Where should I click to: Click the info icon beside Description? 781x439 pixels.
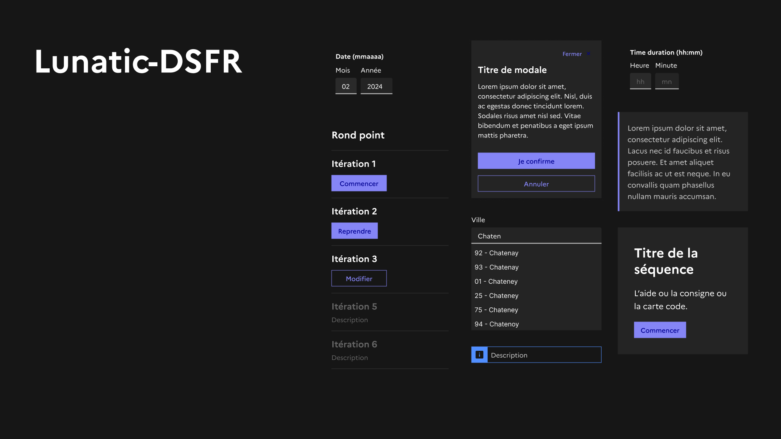point(479,354)
